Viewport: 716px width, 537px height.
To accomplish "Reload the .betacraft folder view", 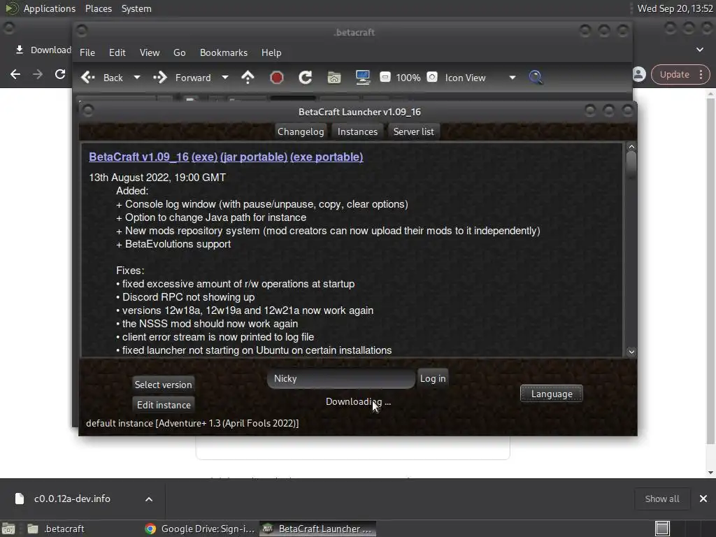I will pos(306,78).
